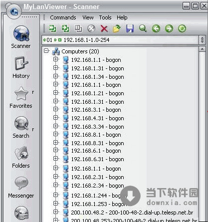This screenshot has height=222, width=208.
Task: Click the yellow open folder toolbar icon
Action: [117, 28]
